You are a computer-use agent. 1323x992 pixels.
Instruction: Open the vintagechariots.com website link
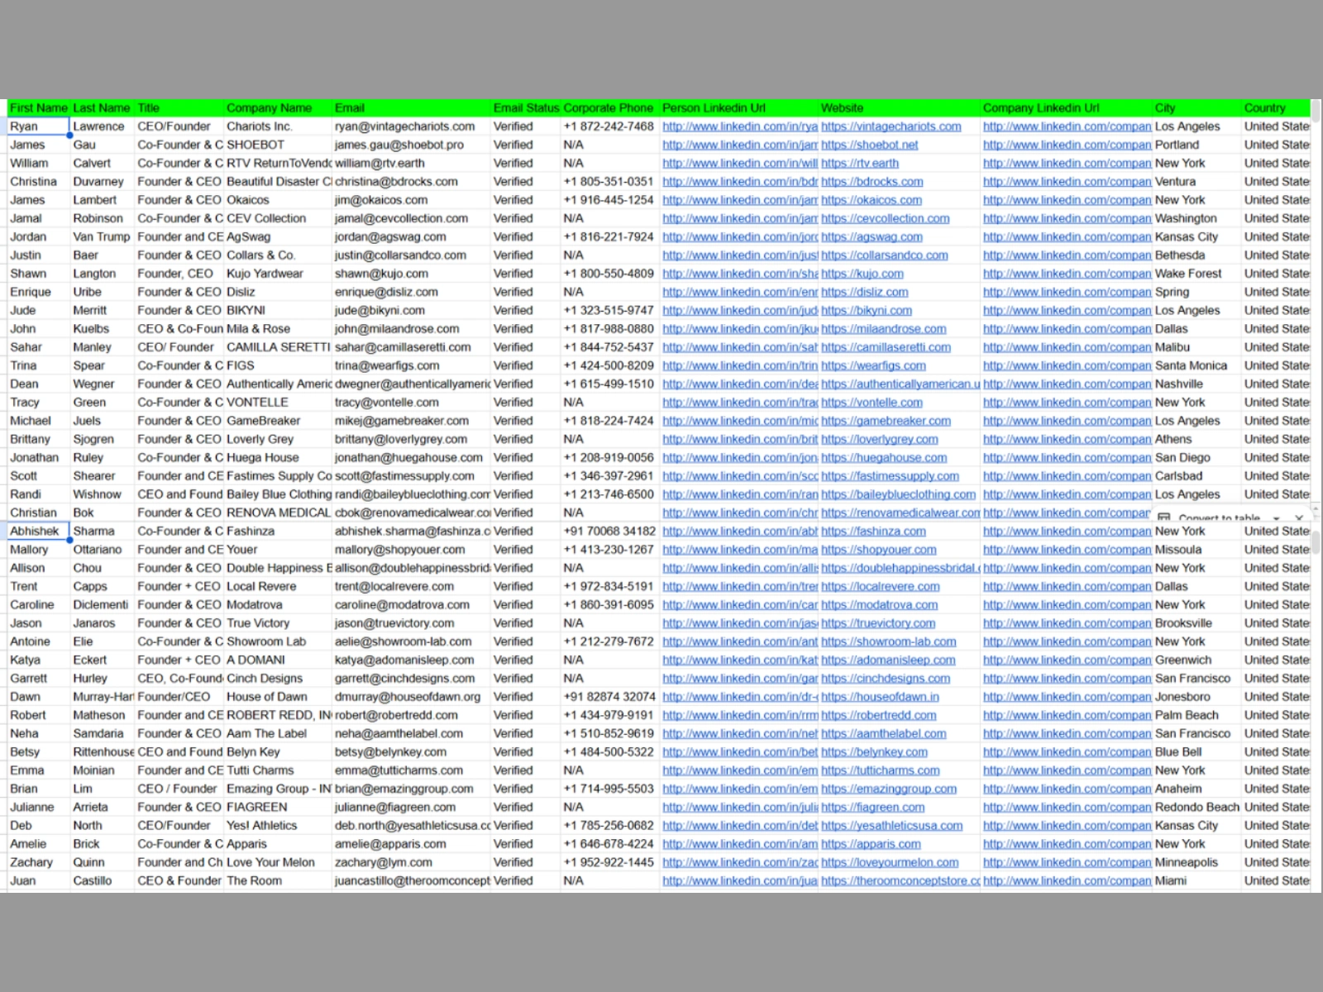(x=891, y=126)
